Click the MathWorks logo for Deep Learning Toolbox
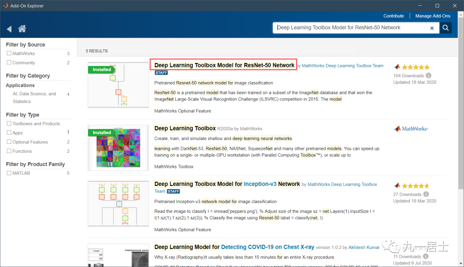 tap(411, 129)
